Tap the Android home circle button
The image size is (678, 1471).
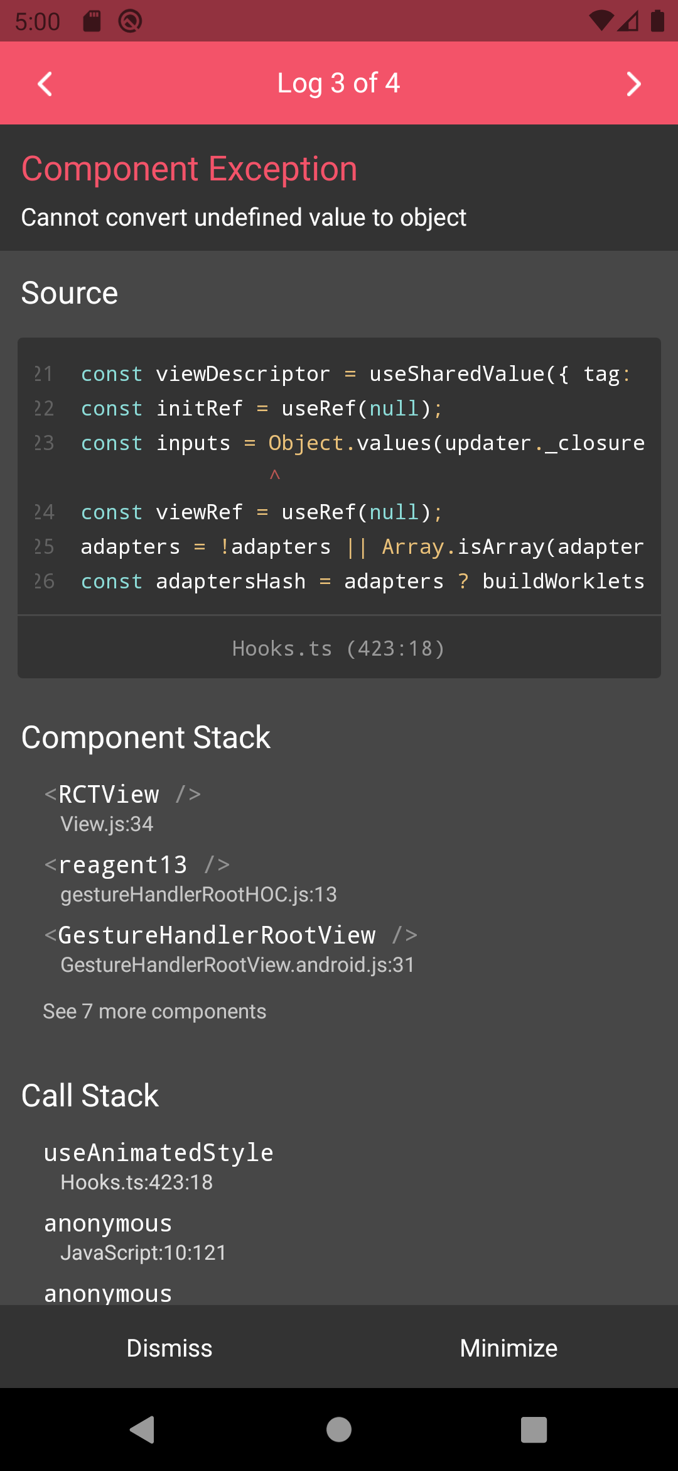(339, 1430)
